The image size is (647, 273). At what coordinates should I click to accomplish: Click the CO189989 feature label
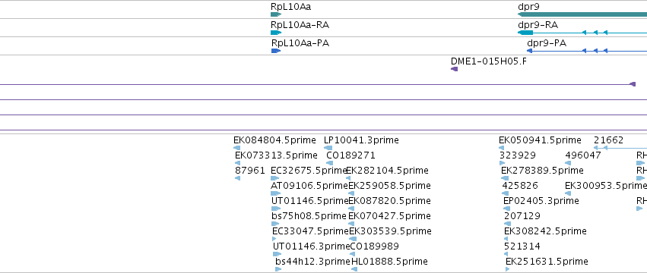375,246
